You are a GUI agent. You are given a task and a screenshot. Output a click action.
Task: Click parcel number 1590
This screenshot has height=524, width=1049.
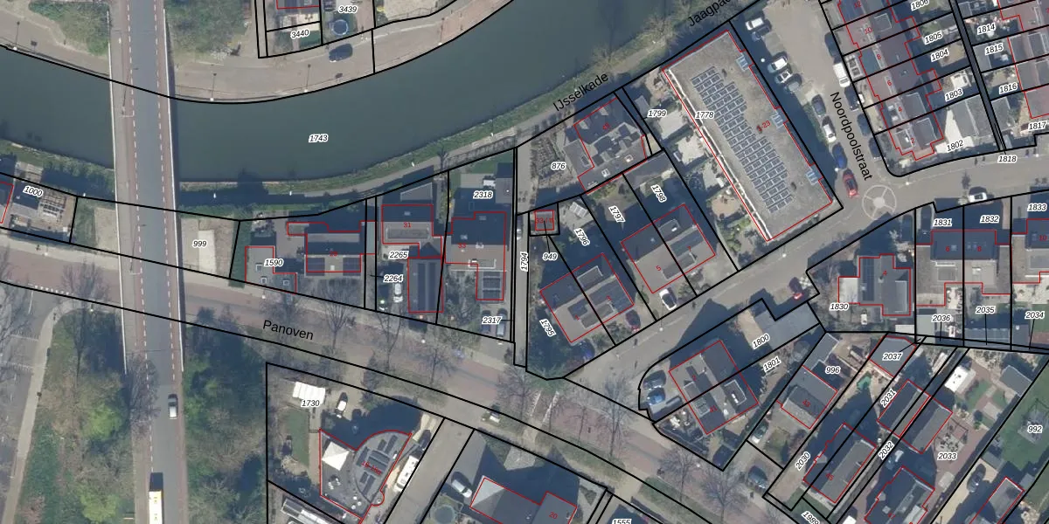[274, 262]
